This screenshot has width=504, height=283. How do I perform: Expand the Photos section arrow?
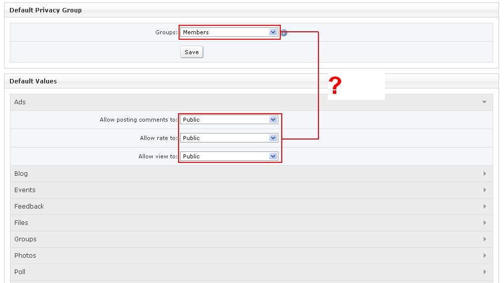click(x=485, y=256)
